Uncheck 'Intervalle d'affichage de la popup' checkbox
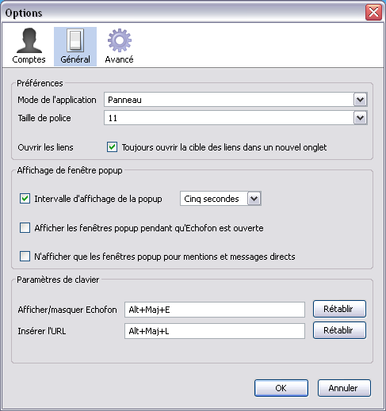Screen dimensions: 386x411 [25, 199]
